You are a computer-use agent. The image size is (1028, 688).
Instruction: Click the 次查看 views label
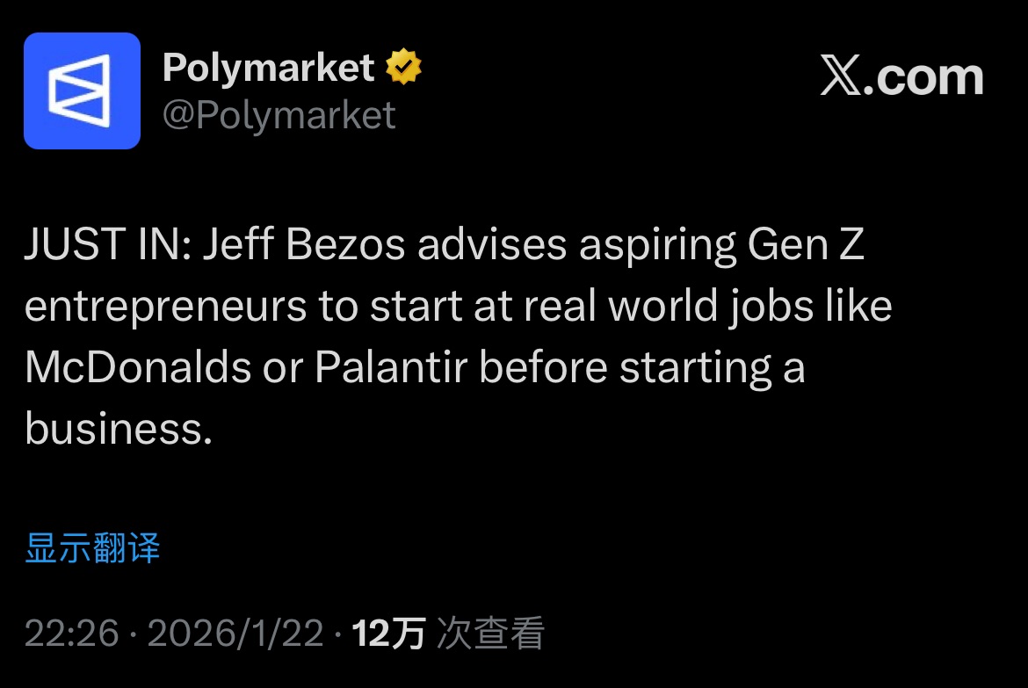click(490, 634)
